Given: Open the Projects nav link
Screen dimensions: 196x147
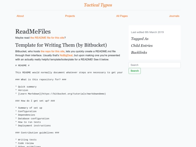Looking at the screenshot, I should 70,16.
